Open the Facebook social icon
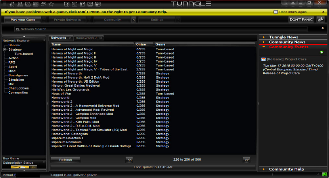The width and height of the screenshot is (329, 178). [67, 4]
